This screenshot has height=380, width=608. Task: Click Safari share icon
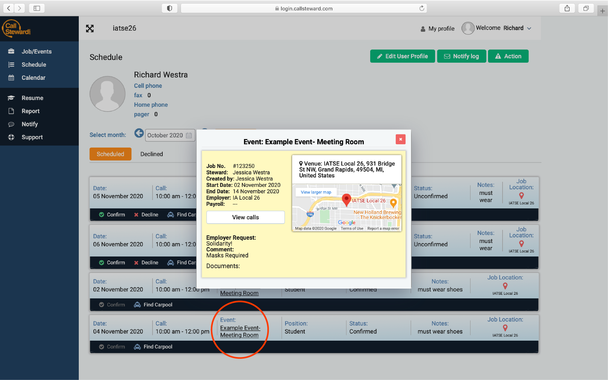coord(567,8)
